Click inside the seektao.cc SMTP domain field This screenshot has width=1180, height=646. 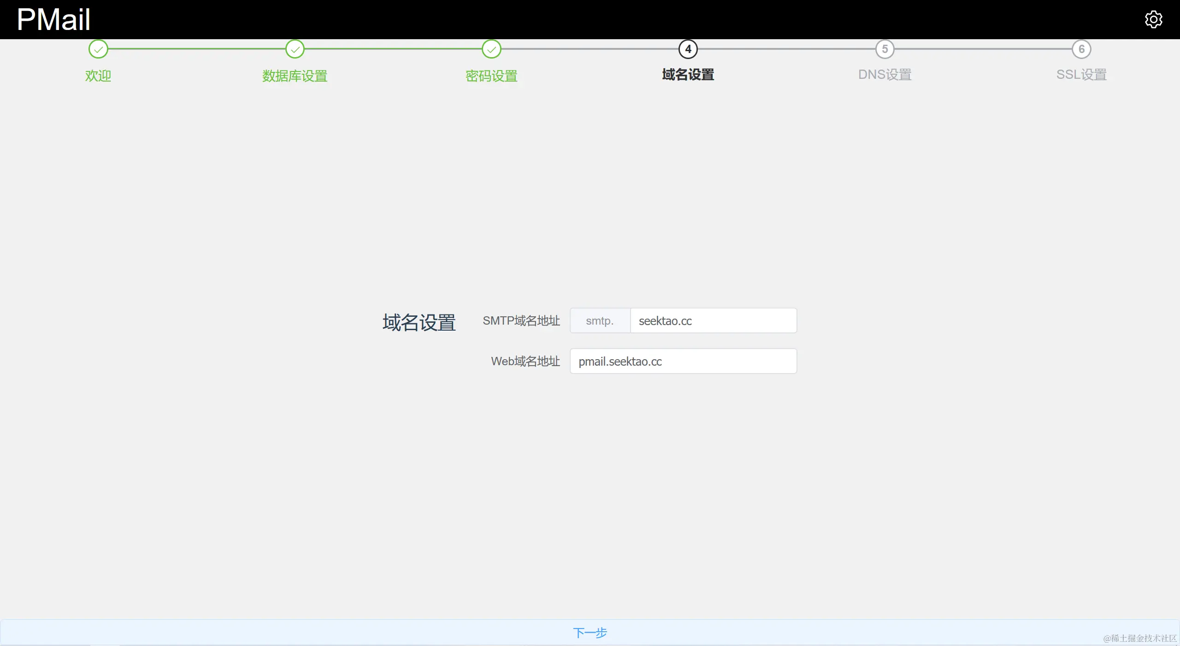(714, 320)
